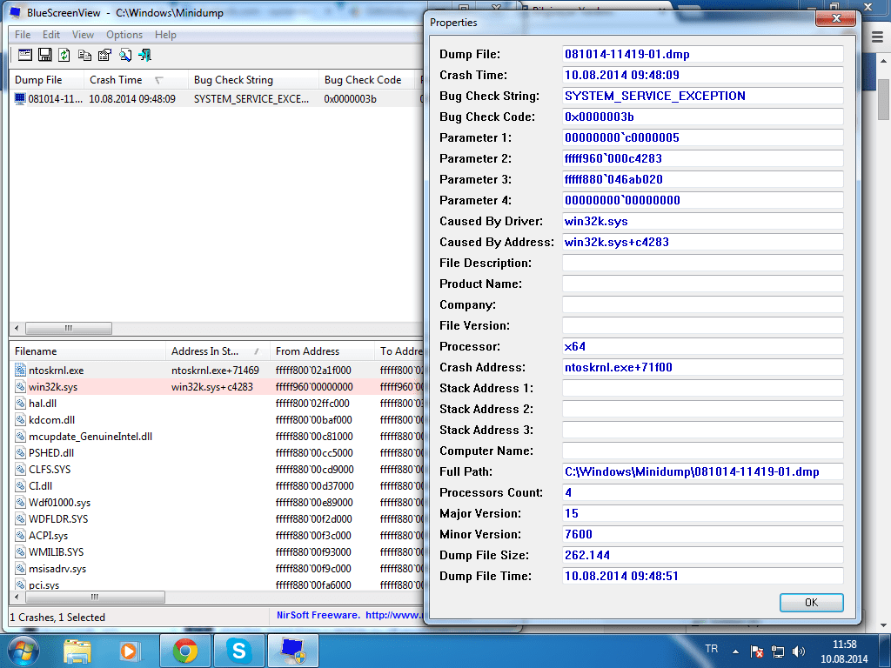Show hidden tray icons arrow
The image size is (891, 668).
click(735, 651)
